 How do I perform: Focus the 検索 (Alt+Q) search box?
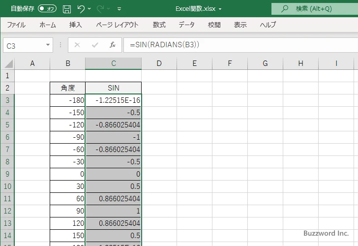pyautogui.click(x=315, y=9)
